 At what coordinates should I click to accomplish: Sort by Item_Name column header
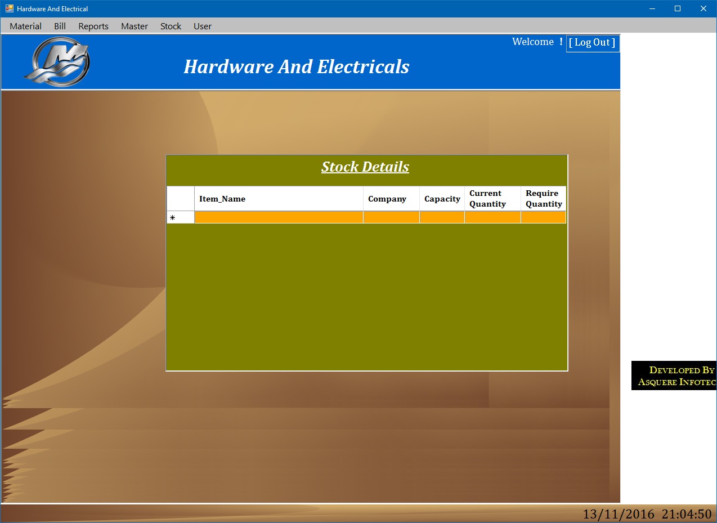tap(279, 199)
